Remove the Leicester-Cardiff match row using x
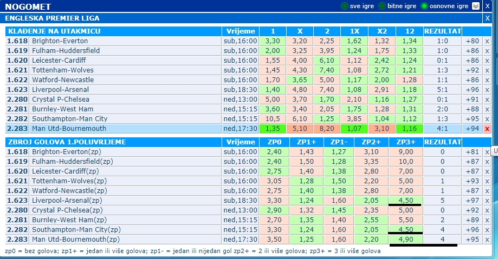The image size is (498, 259). pos(487,61)
